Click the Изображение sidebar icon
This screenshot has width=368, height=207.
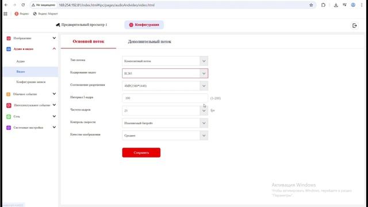[x=9, y=39]
